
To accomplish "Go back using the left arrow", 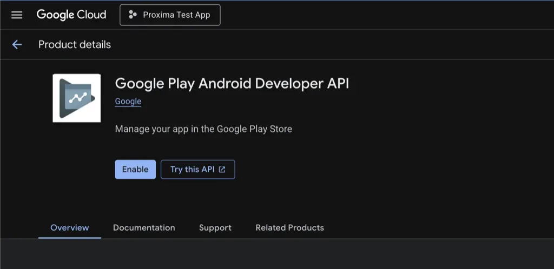I will tap(17, 44).
